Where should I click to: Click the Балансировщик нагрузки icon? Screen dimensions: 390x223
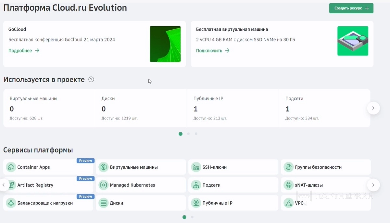(11, 203)
